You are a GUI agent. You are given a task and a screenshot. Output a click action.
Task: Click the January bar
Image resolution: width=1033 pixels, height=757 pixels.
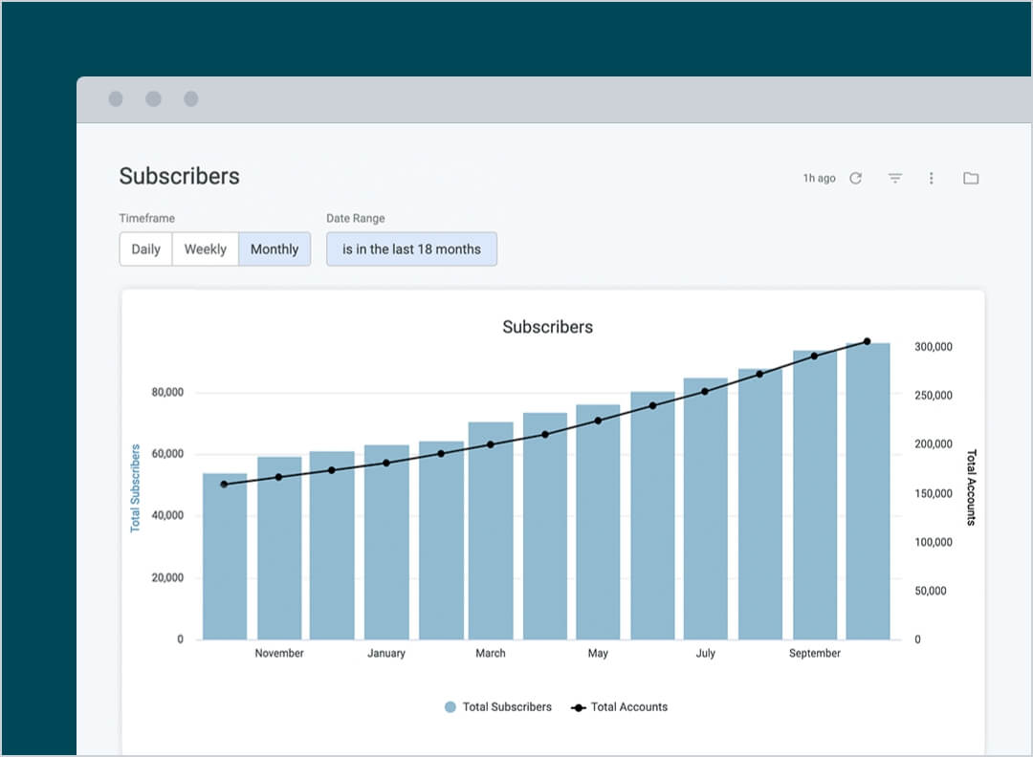386,542
